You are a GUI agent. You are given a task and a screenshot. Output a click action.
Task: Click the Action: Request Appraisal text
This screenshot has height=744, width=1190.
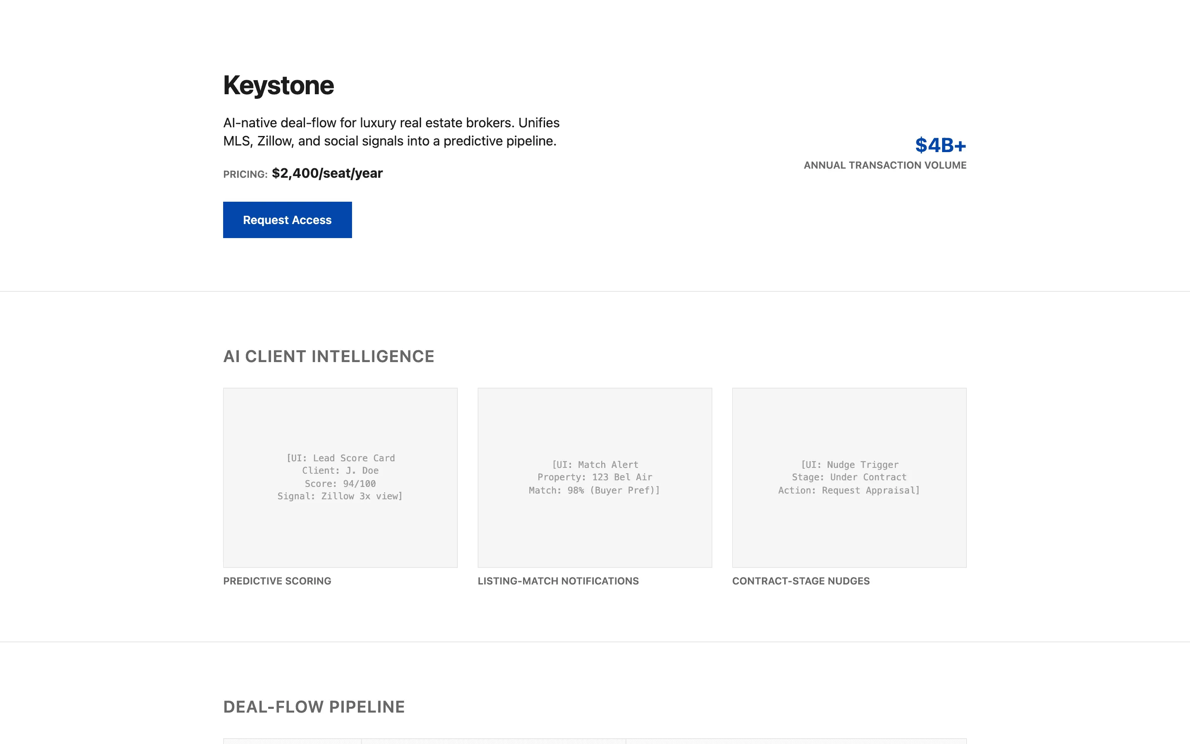849,490
